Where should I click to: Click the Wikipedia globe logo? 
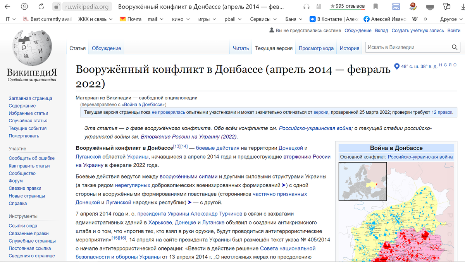tap(32, 48)
